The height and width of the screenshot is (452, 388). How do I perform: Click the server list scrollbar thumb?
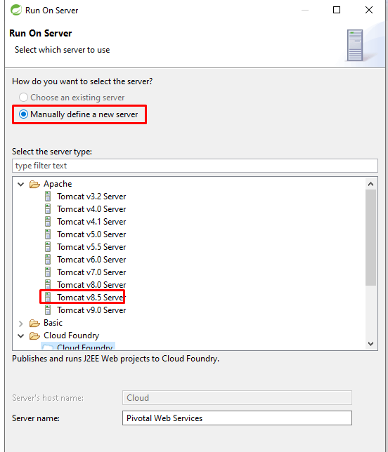[371, 237]
